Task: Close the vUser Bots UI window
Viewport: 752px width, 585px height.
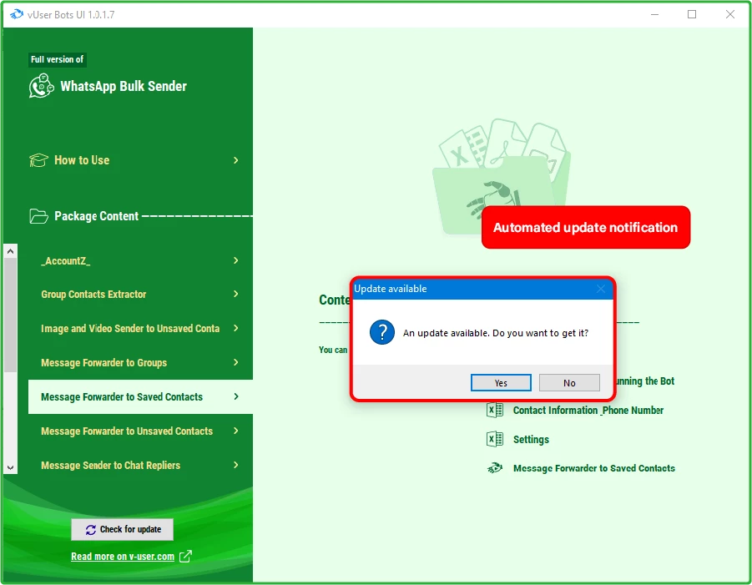Action: [730, 14]
